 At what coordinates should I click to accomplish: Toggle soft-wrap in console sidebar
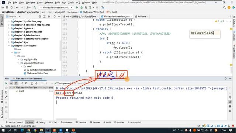pos(230,98)
